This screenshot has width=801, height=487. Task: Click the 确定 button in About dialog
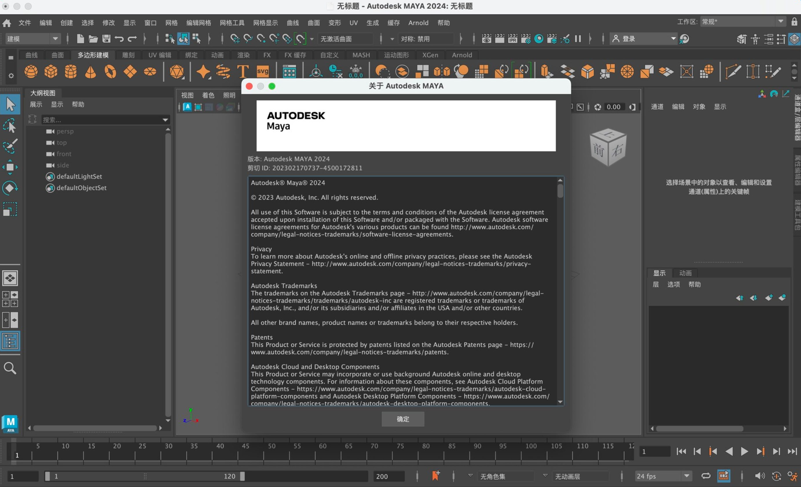pyautogui.click(x=403, y=419)
